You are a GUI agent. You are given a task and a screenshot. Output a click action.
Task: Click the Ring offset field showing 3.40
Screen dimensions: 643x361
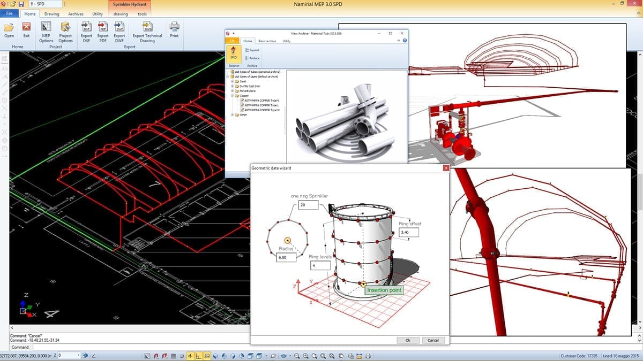[409, 232]
